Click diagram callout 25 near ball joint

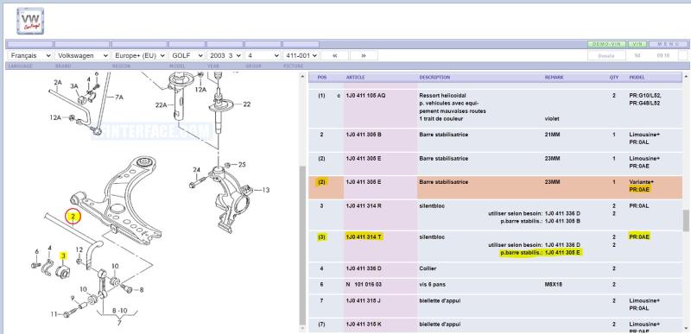click(242, 165)
